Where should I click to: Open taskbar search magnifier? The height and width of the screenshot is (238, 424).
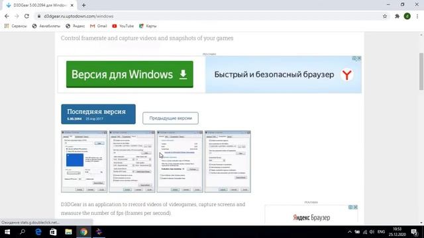pyautogui.click(x=23, y=232)
